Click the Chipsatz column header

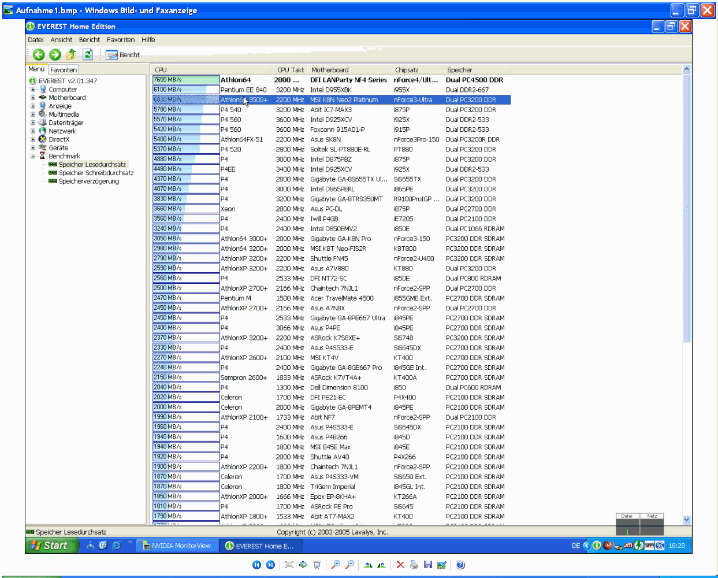coord(416,70)
